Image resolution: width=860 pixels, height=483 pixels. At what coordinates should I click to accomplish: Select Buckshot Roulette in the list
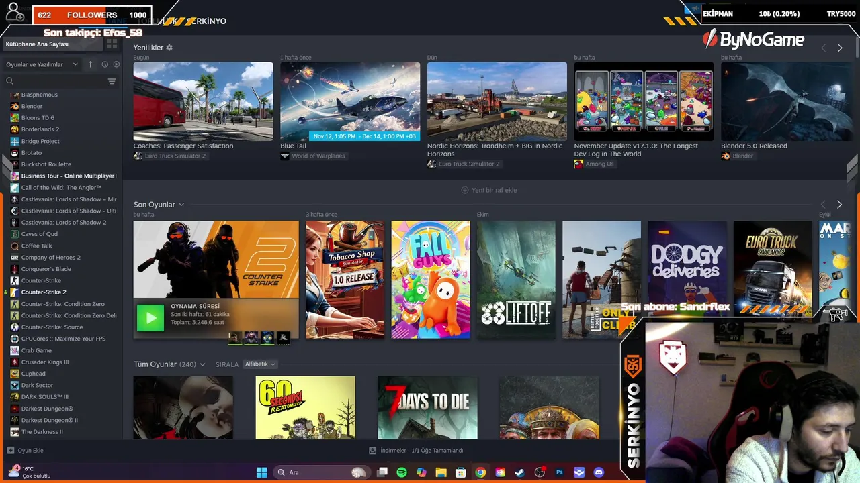pos(46,164)
